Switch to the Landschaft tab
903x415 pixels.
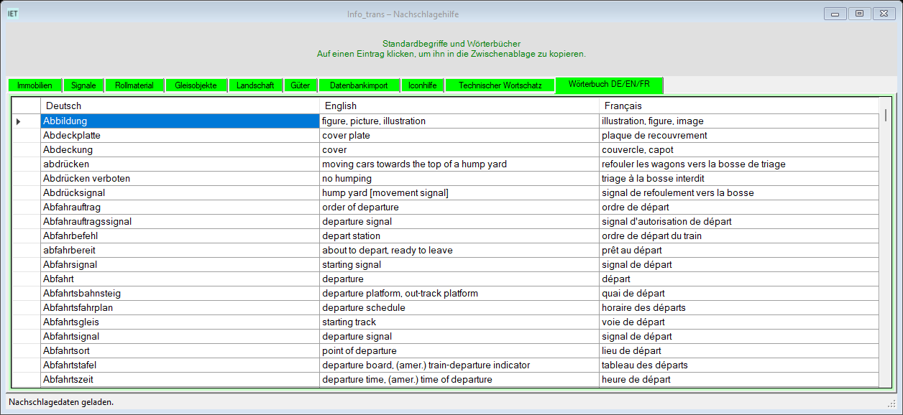pyautogui.click(x=255, y=85)
